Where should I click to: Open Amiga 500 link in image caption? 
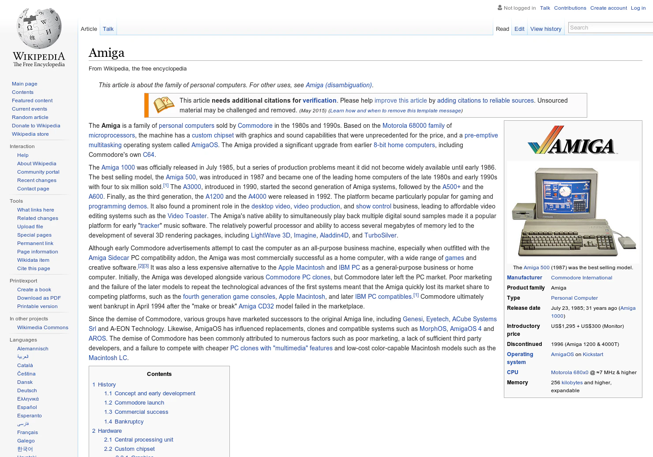[x=537, y=268]
